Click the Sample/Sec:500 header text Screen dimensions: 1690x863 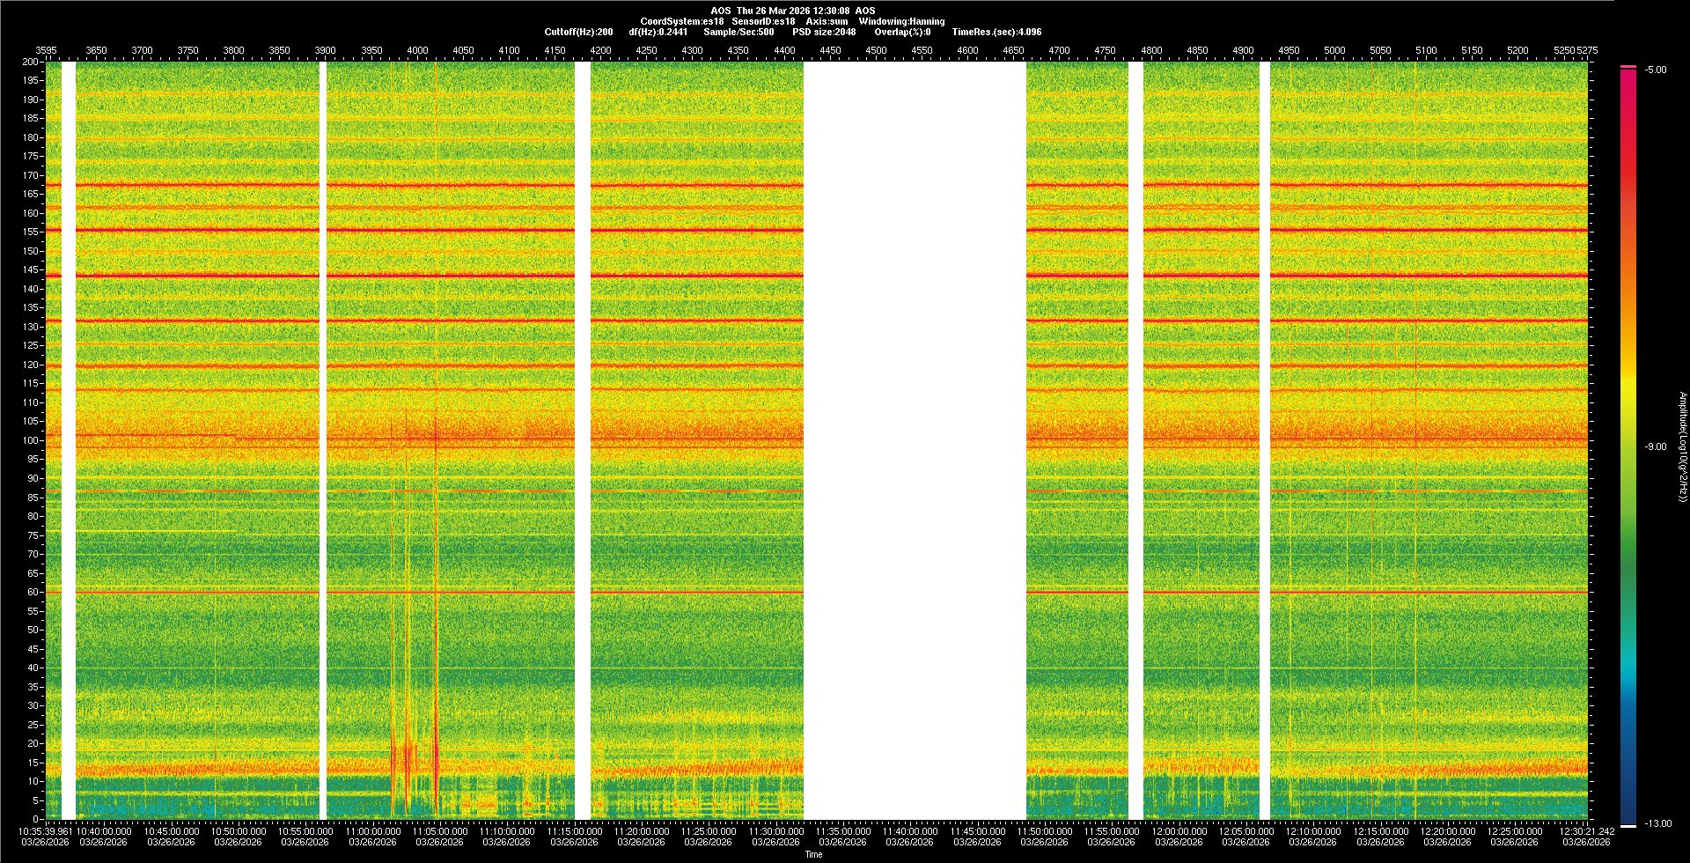[738, 32]
